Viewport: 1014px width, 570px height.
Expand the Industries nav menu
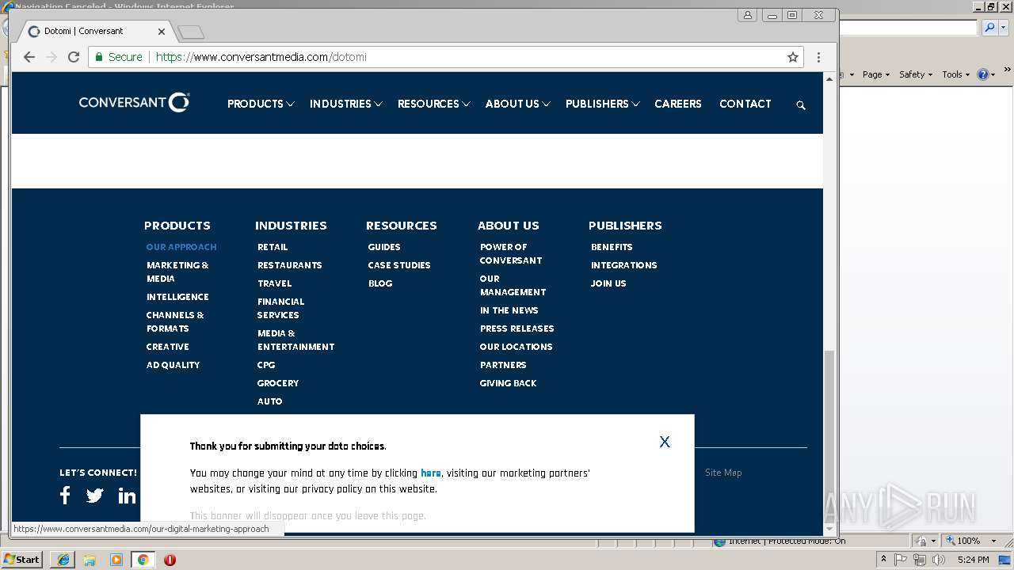tap(345, 104)
